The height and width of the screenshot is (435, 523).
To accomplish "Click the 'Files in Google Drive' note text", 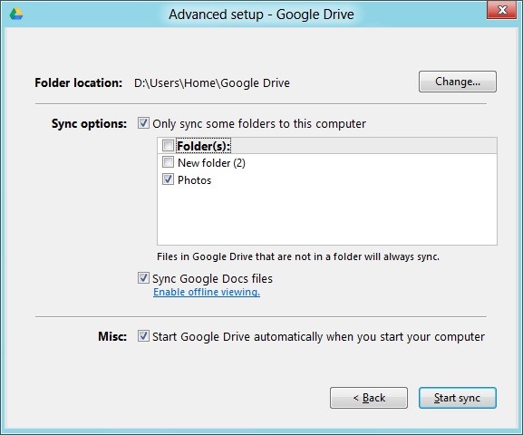I will click(298, 256).
